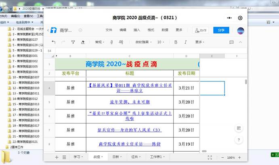Image resolution: width=279 pixels, height=165 pixels.
Task: Click zoom in plus next to 100%
Action: coord(239,157)
